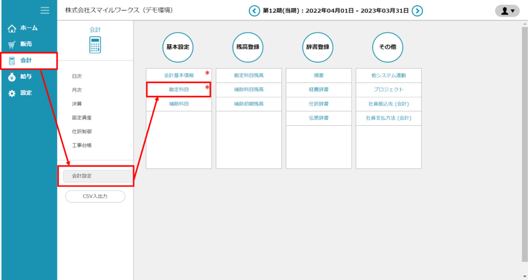The height and width of the screenshot is (280, 528).
Task: Click the scrollbar up arrow
Action: click(x=524, y=24)
